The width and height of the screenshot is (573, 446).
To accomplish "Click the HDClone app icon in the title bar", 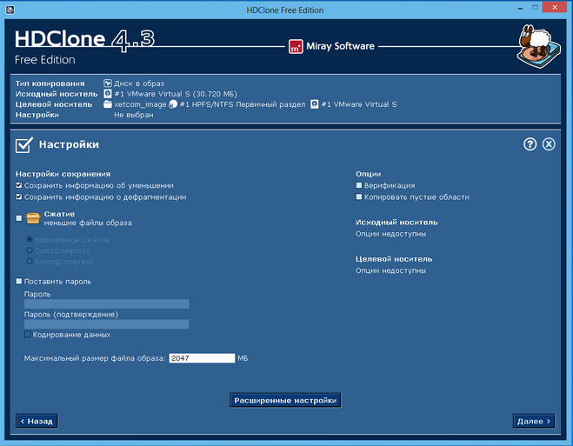I will [10, 10].
